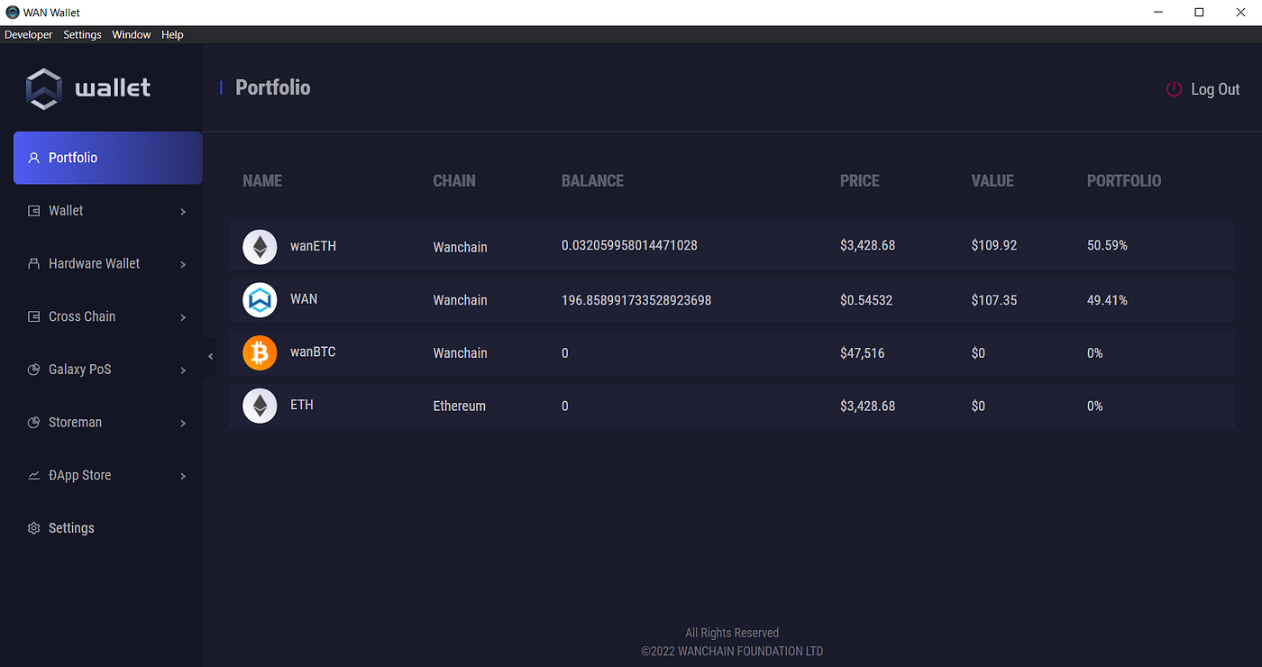Image resolution: width=1262 pixels, height=667 pixels.
Task: Collapse the sidebar using the edge arrow
Action: (x=211, y=357)
